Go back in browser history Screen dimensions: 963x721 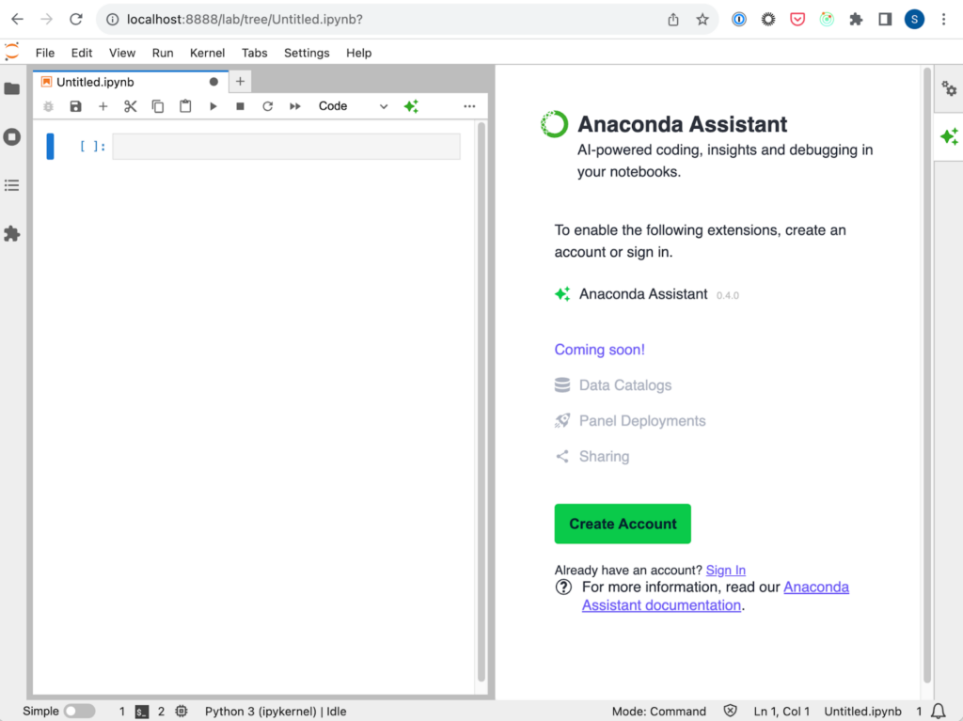coord(17,20)
